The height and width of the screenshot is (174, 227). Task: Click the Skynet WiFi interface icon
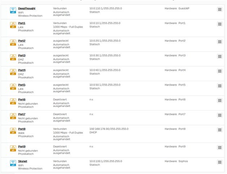pos(13,163)
